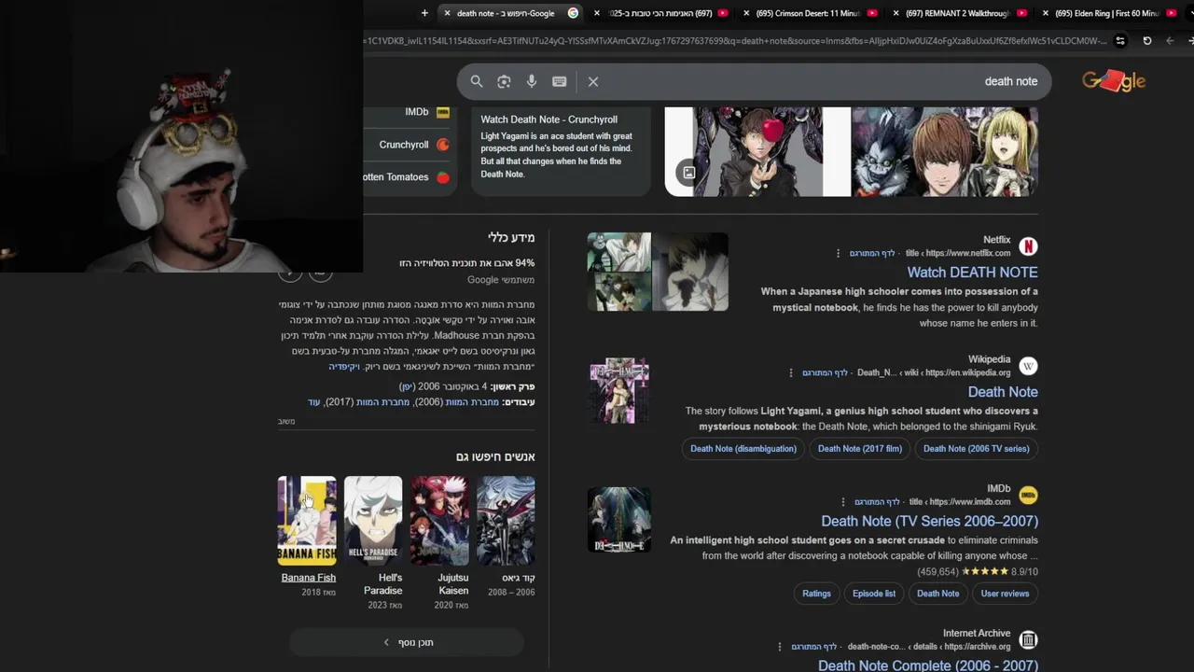Click the IMDb favicon beside TV Series result
The height and width of the screenshot is (672, 1194).
(x=1028, y=495)
